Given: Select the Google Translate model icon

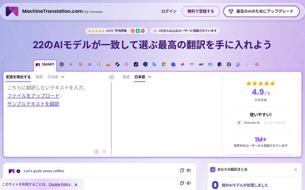Looking at the screenshot, I should (x=154, y=65).
